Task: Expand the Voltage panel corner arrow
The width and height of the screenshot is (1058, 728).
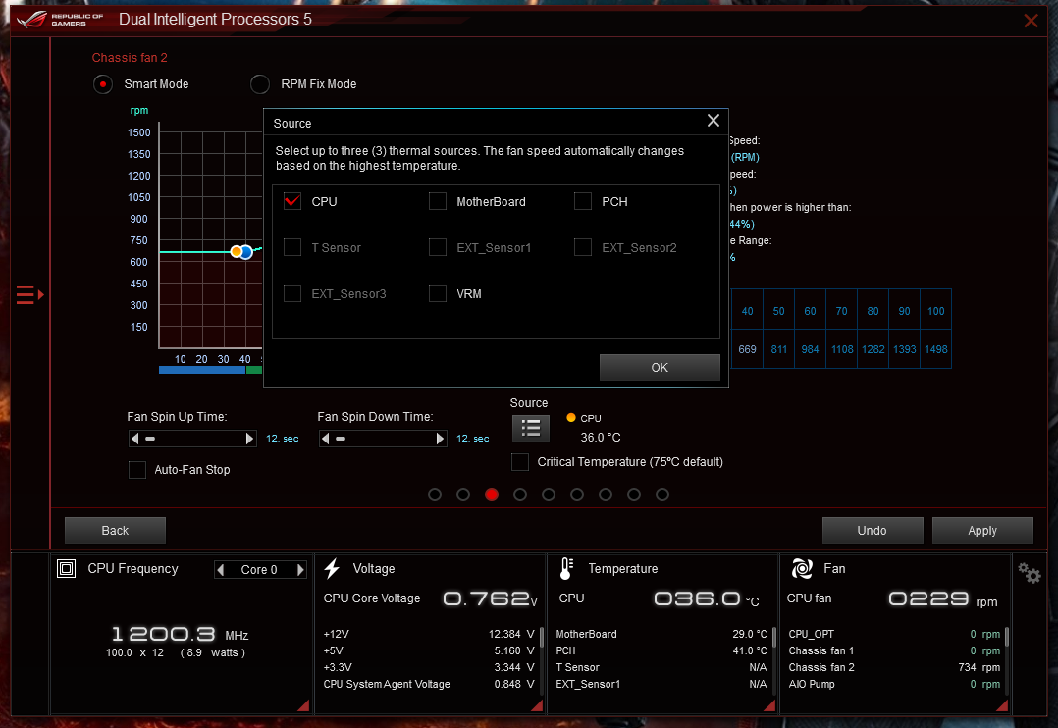Action: (537, 705)
